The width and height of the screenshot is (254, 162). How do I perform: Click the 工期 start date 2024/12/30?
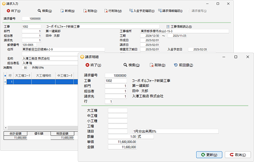coord(150,36)
